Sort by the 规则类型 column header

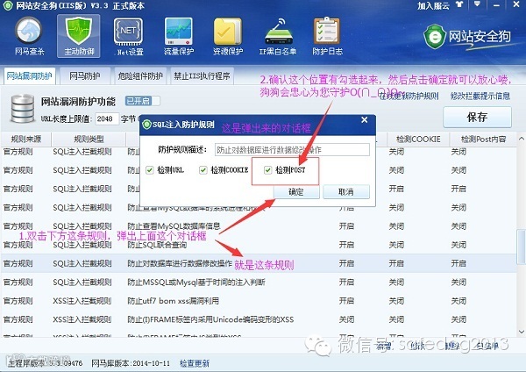(x=89, y=139)
